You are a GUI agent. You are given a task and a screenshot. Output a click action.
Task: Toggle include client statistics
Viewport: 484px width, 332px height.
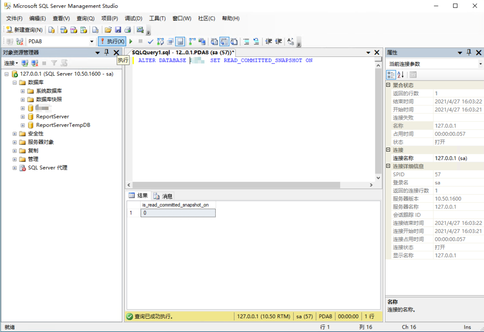pyautogui.click(x=202, y=41)
